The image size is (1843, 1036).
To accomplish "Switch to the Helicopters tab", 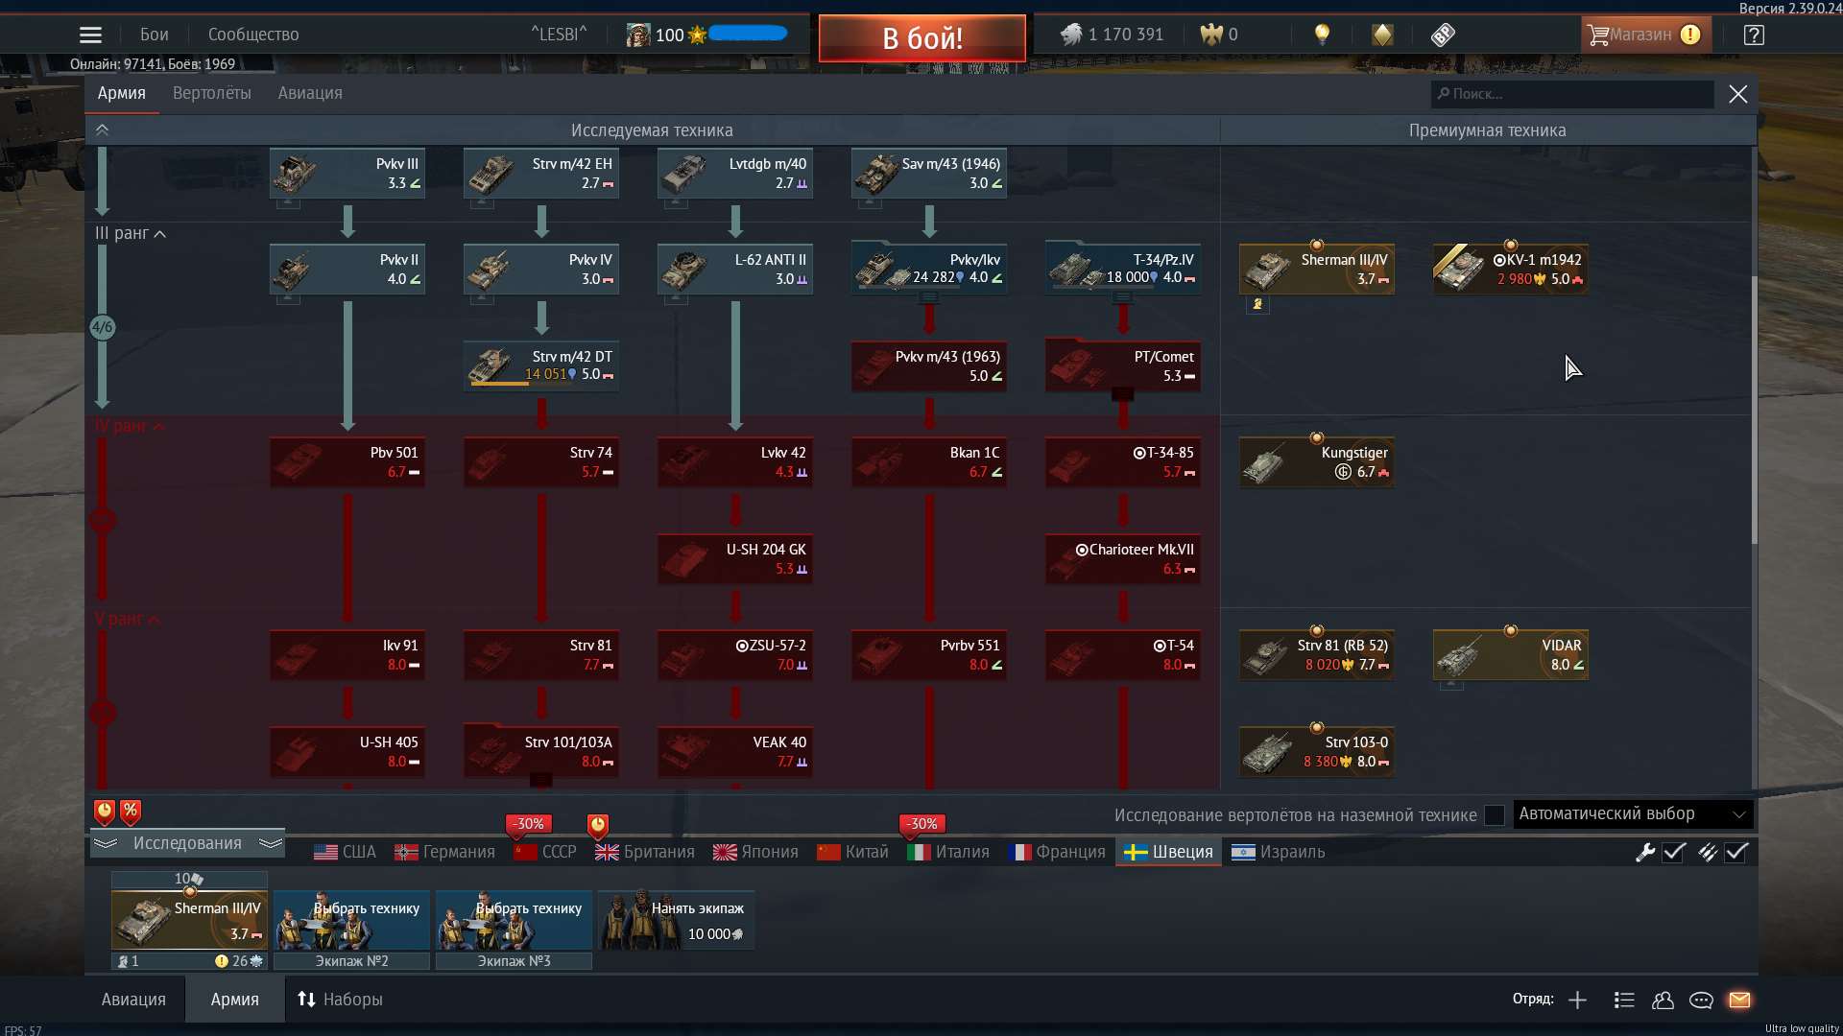I will tap(211, 93).
